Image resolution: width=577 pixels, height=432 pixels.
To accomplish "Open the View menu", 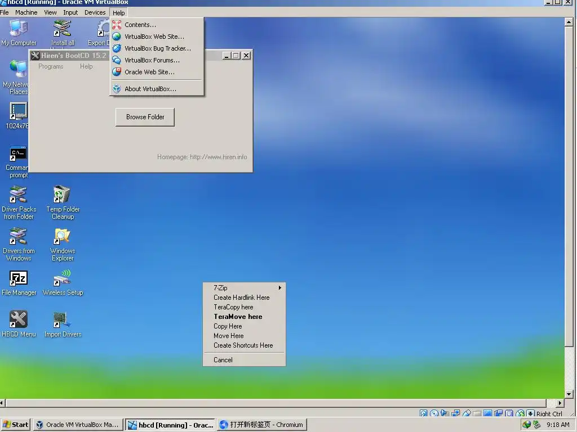I will 50,12.
